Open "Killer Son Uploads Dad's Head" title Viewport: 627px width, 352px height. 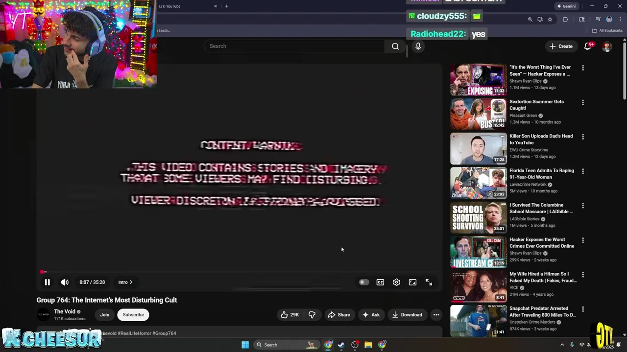pyautogui.click(x=541, y=139)
